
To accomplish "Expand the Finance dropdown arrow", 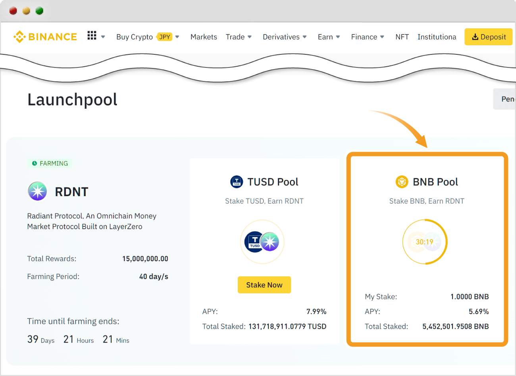I will [x=382, y=37].
